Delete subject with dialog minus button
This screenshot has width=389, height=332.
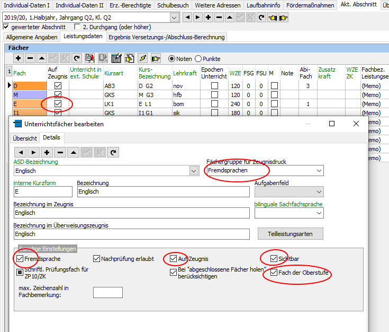tap(60, 152)
